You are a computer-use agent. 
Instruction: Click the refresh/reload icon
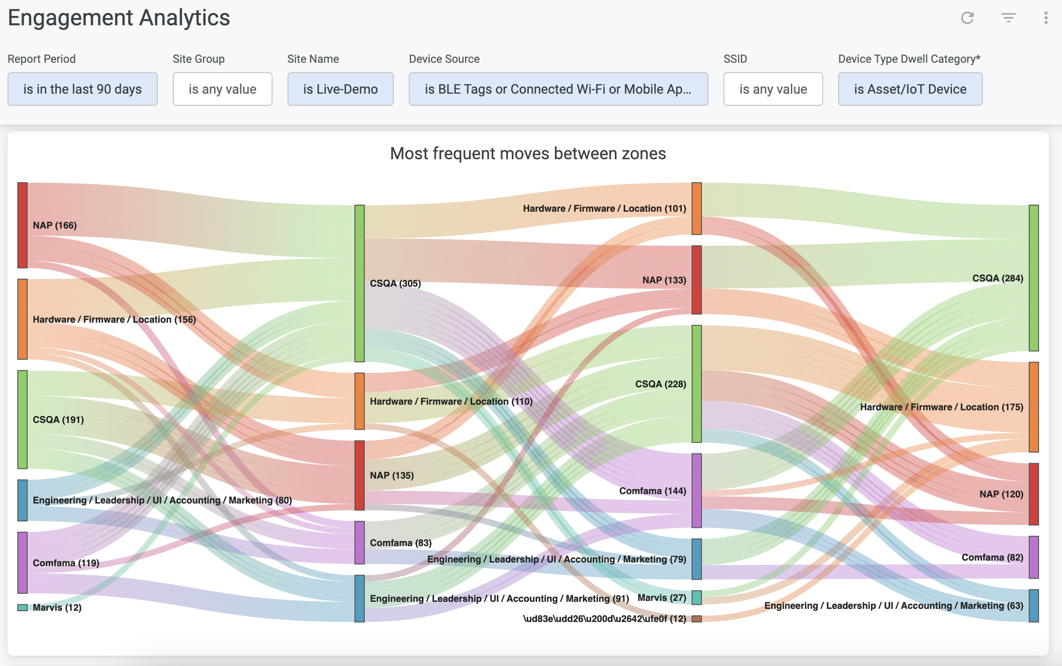click(x=967, y=17)
